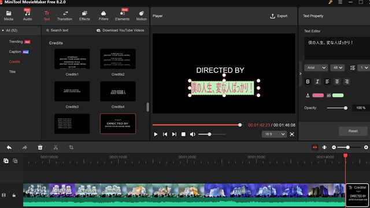Click the player progress bar
The height and width of the screenshot is (208, 370).
[197, 125]
